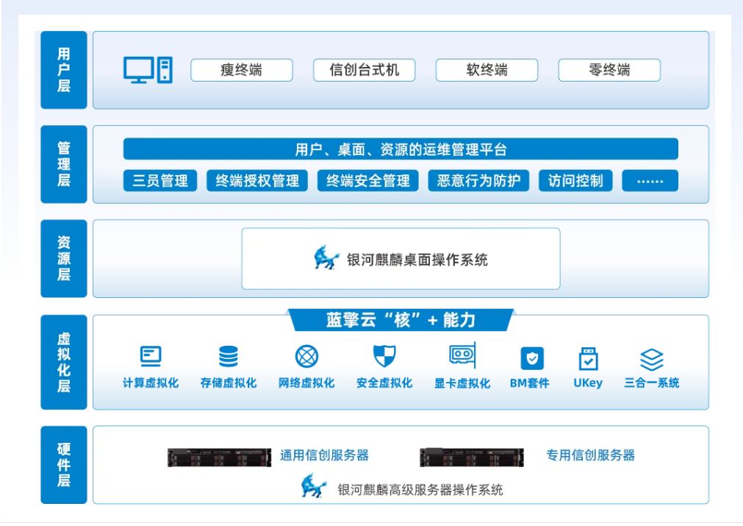Select the 网络虚拟化 globe icon
Screen dimensions: 743x526
point(306,356)
